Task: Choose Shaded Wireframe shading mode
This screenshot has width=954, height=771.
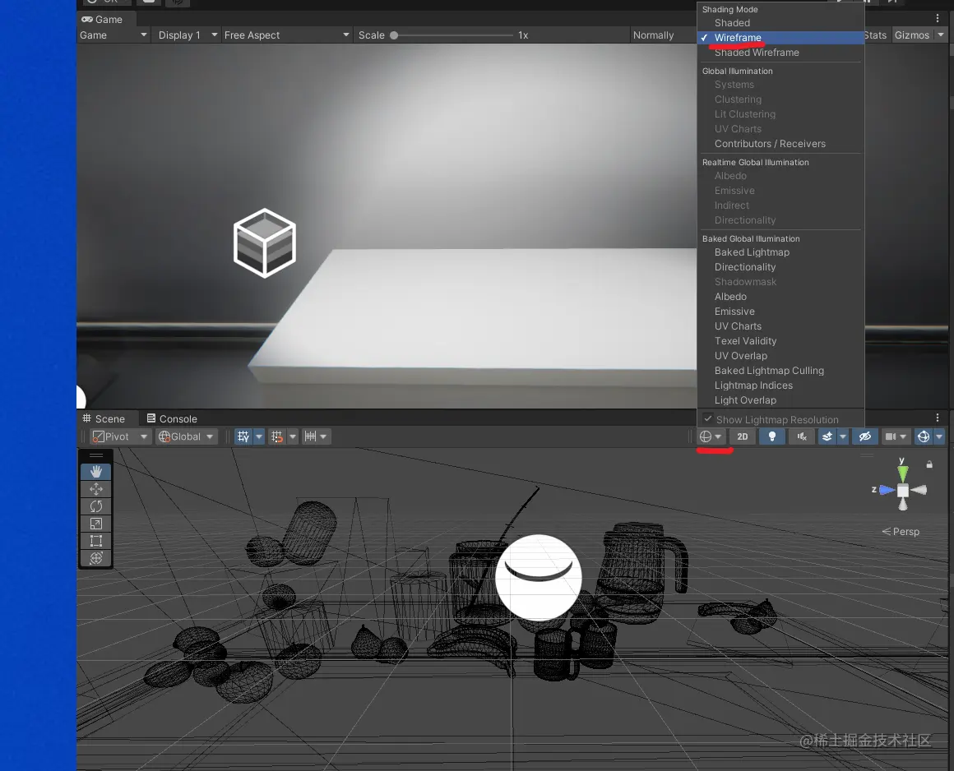Action: tap(780, 53)
